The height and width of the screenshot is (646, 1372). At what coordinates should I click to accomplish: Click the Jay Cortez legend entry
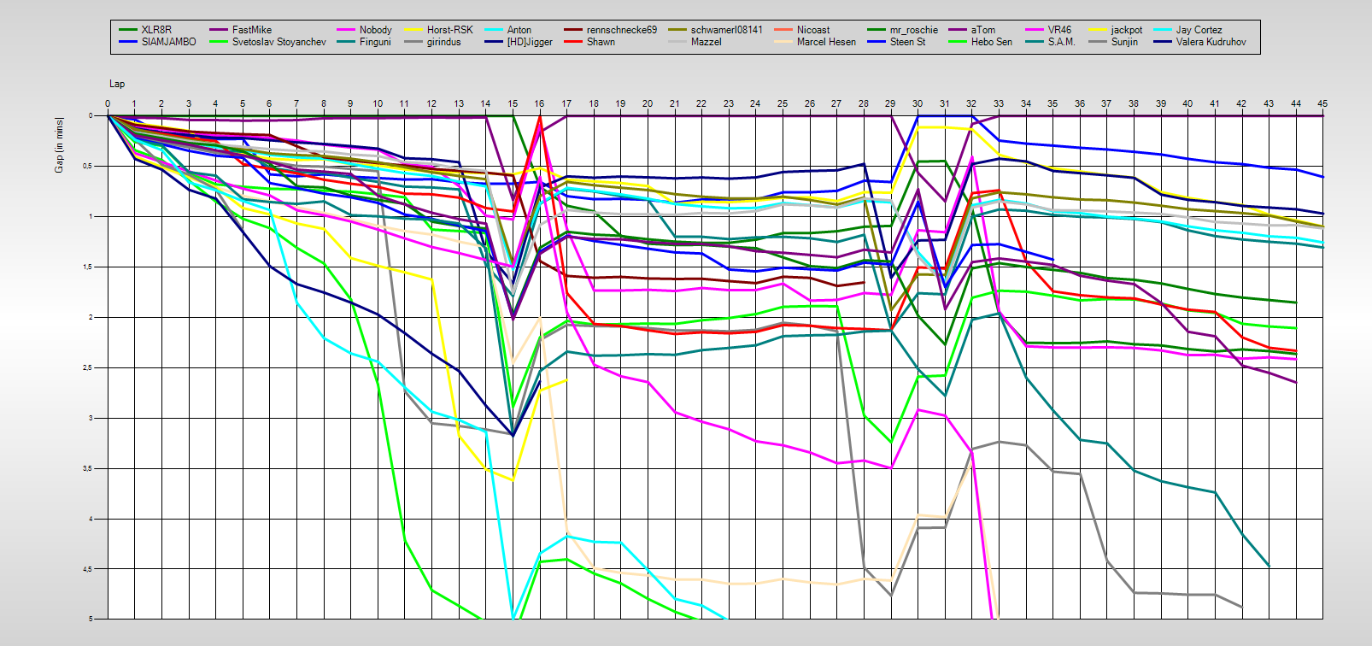click(x=1199, y=30)
